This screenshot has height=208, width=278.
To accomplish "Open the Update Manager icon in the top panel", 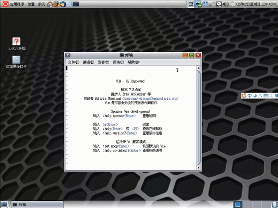I will [x=69, y=4].
